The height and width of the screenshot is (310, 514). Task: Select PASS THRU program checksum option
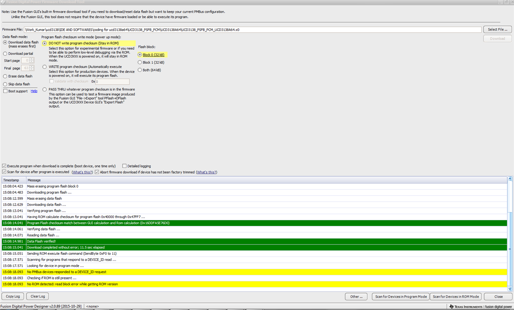(x=44, y=89)
